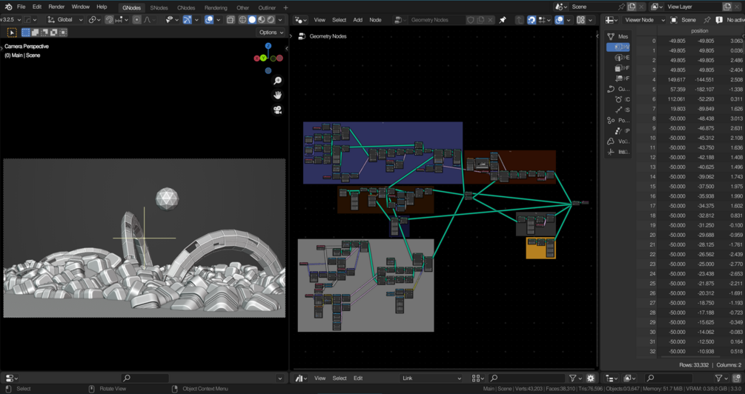The height and width of the screenshot is (394, 745).
Task: Toggle snapping in the node editor
Action: (x=532, y=20)
